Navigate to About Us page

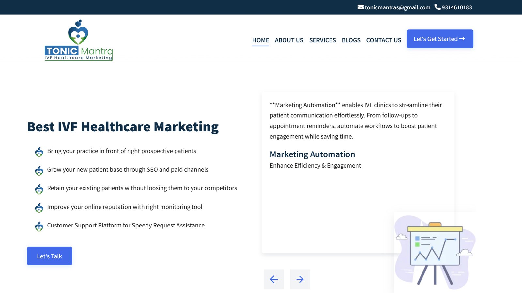(289, 40)
